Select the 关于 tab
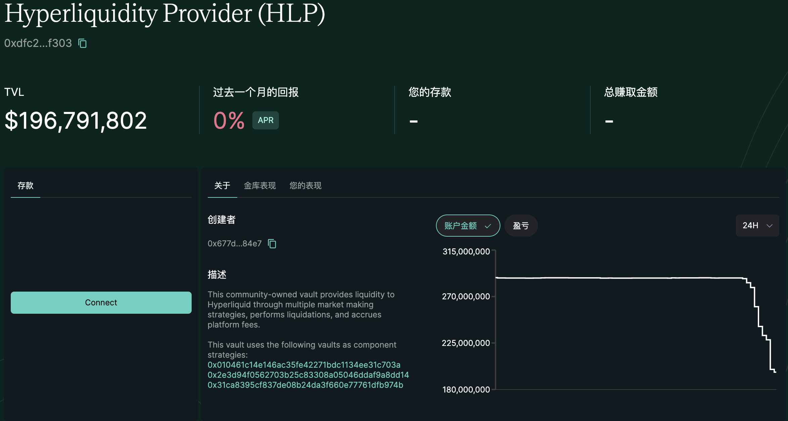The image size is (788, 421). 222,186
